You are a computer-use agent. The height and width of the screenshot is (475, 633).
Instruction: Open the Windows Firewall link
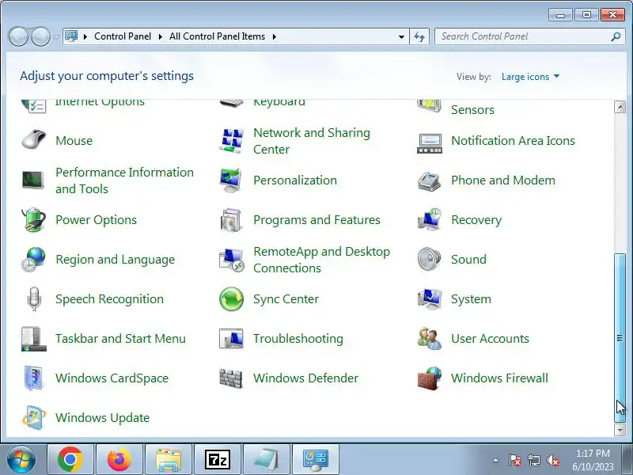point(499,378)
